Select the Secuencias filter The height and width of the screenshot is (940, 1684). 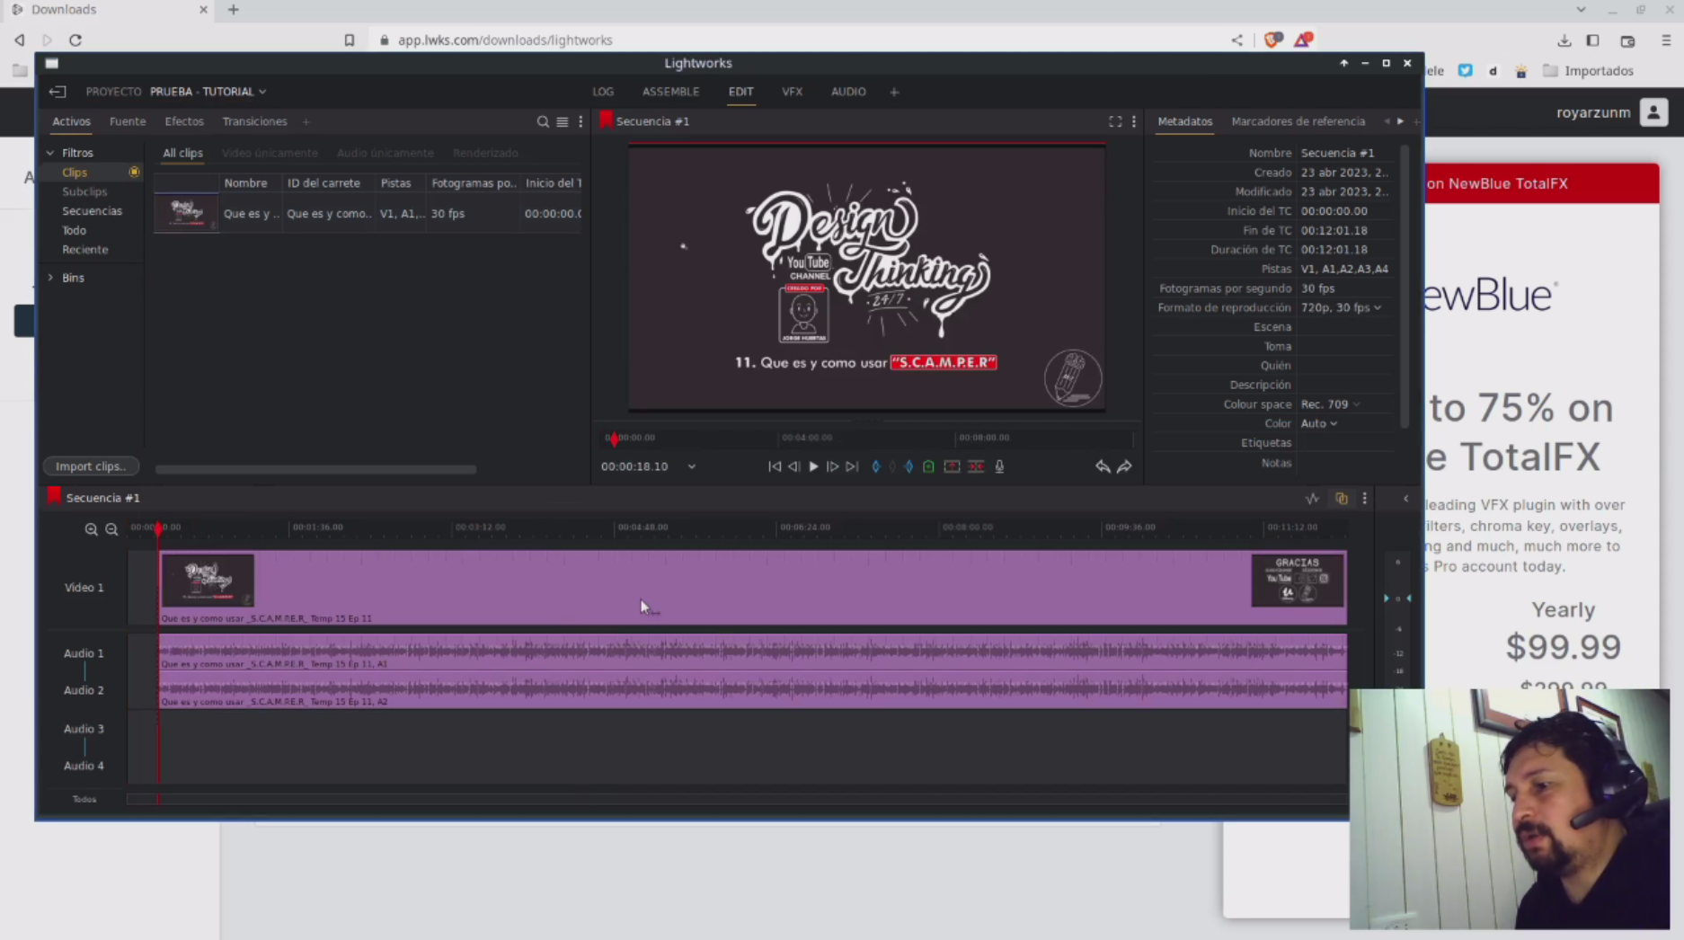(x=92, y=211)
